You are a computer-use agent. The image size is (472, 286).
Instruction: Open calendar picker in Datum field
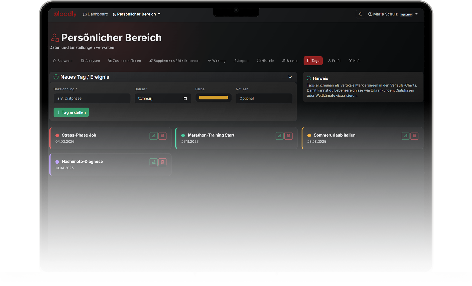[x=185, y=99]
